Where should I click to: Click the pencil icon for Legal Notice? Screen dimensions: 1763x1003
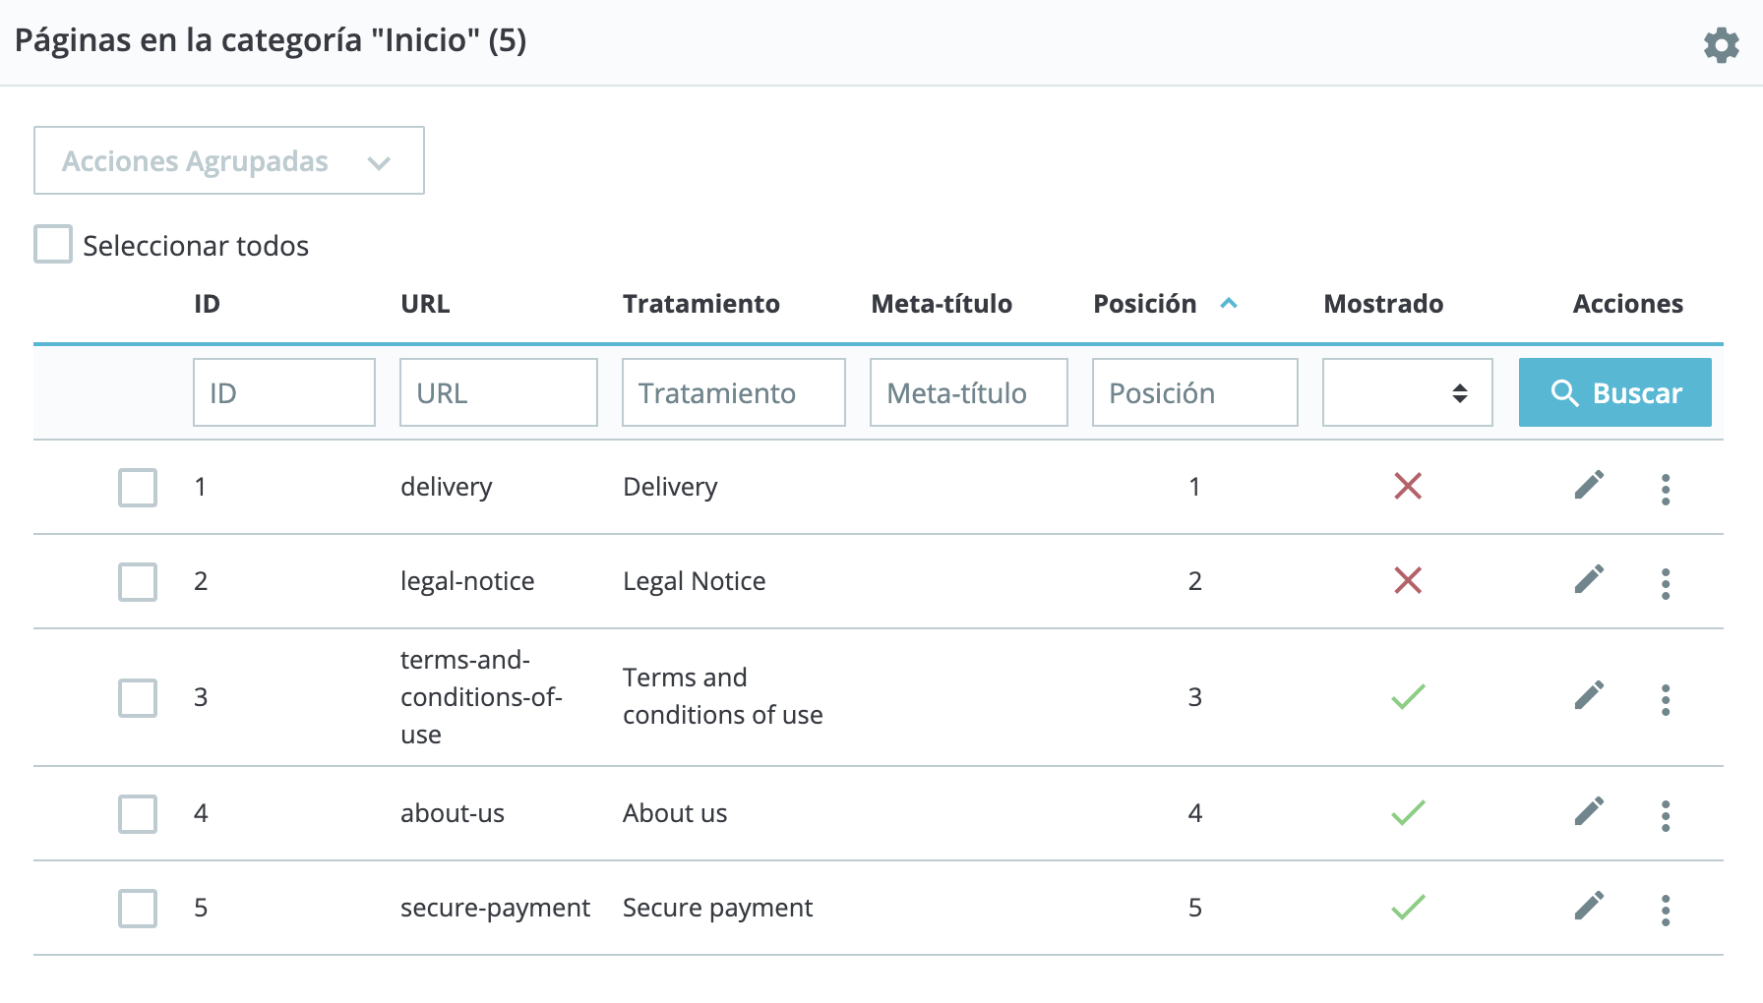1589,579
